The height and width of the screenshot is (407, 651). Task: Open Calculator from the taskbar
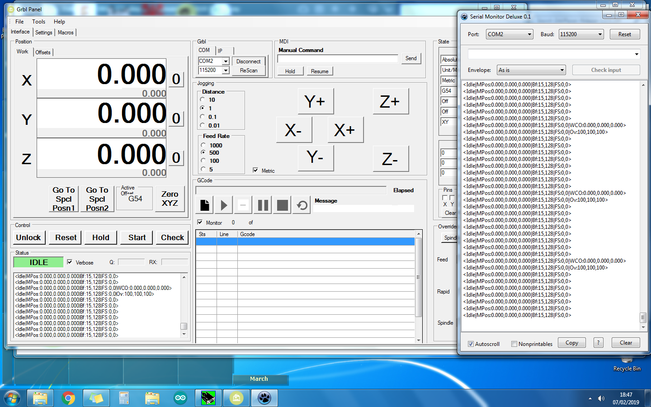tap(124, 398)
